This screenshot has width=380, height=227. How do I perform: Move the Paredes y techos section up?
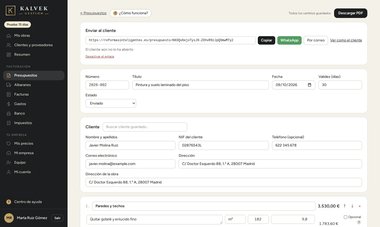(x=345, y=206)
